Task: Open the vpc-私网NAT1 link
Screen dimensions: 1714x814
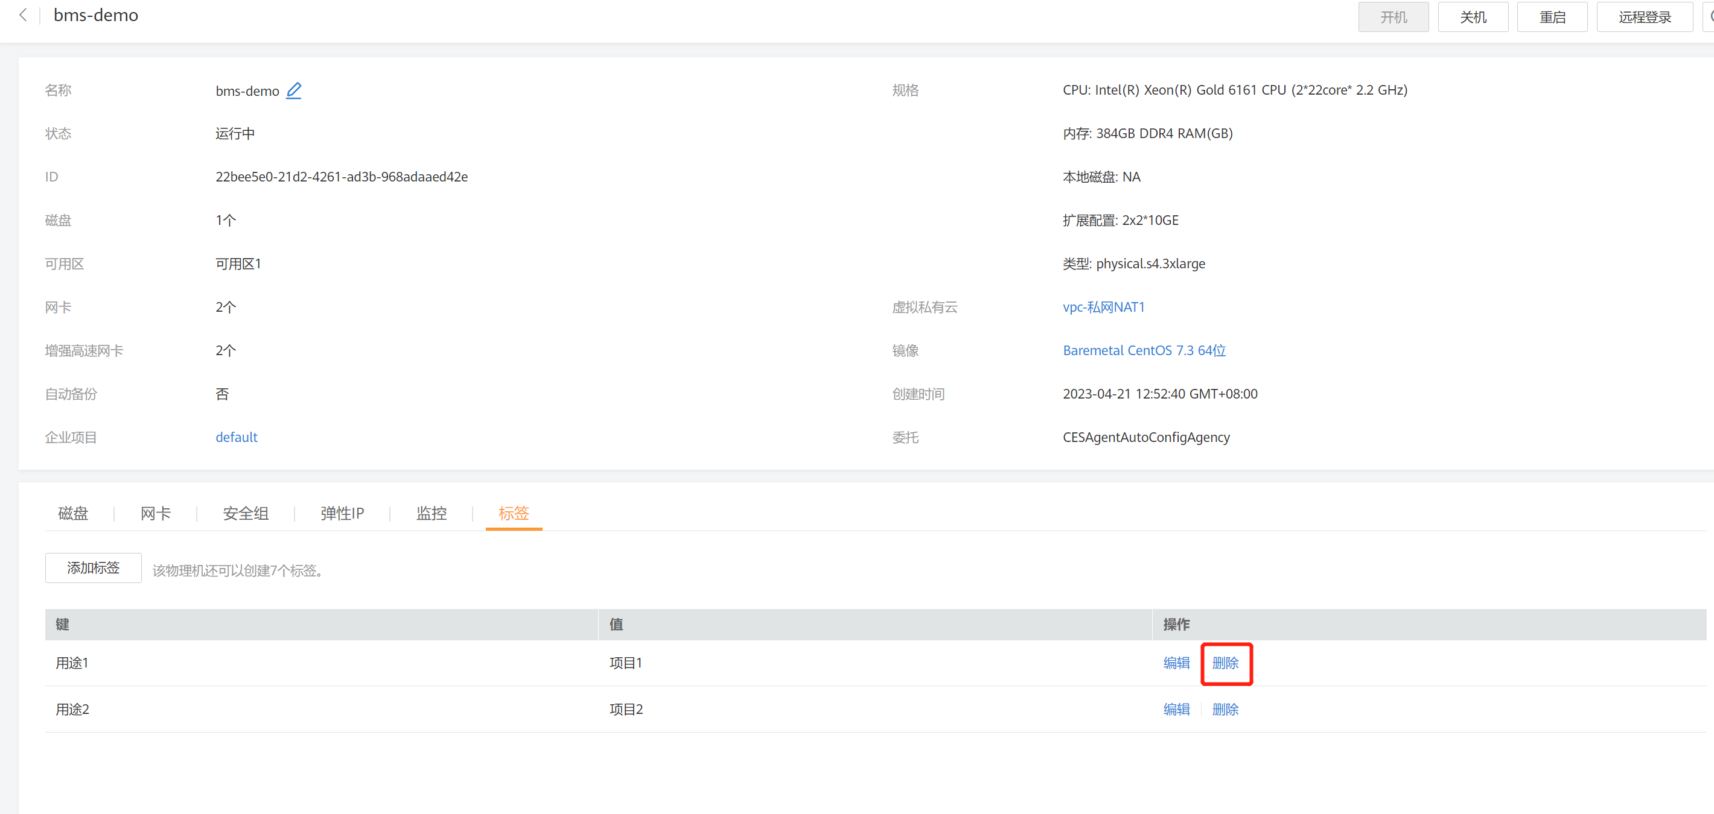Action: pos(1103,307)
